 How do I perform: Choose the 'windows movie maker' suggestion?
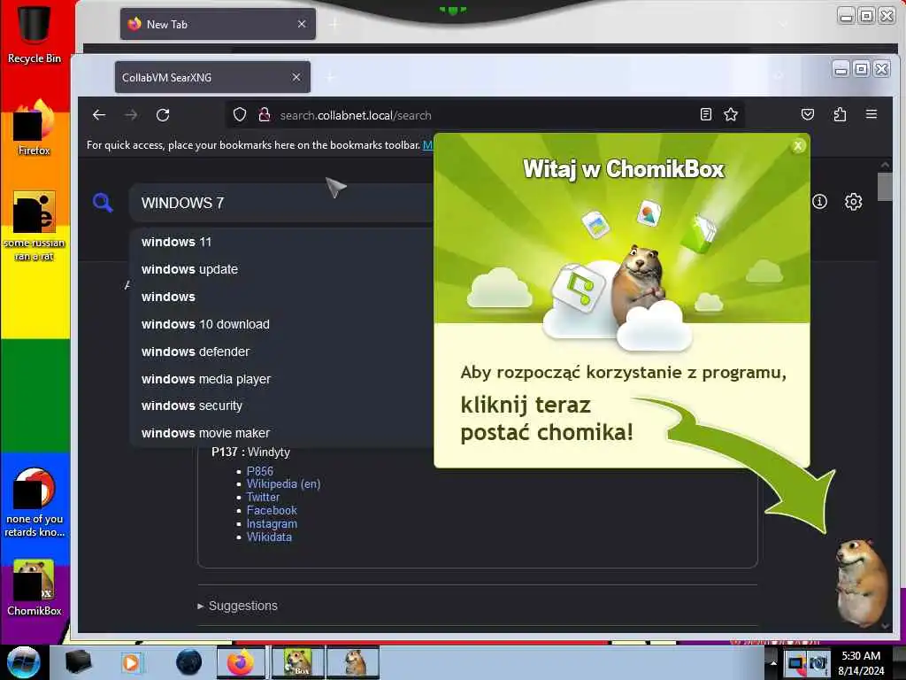pos(282,433)
